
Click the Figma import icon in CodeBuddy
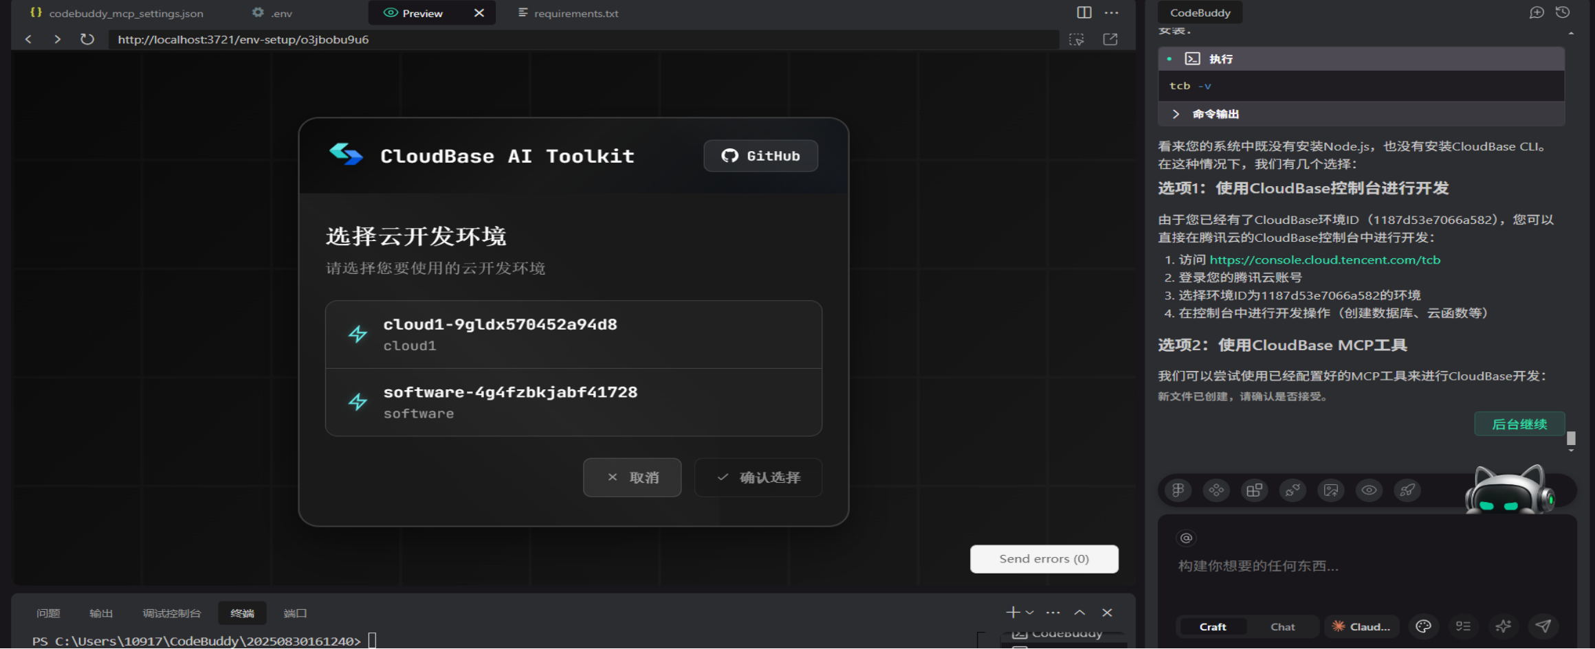pyautogui.click(x=1178, y=490)
